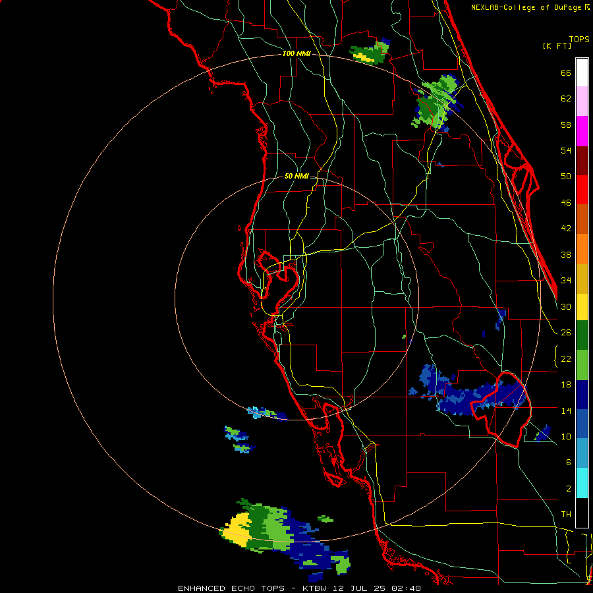Screen dimensions: 593x593
Task: Select the medium blue legend swatch
Action: 582,424
